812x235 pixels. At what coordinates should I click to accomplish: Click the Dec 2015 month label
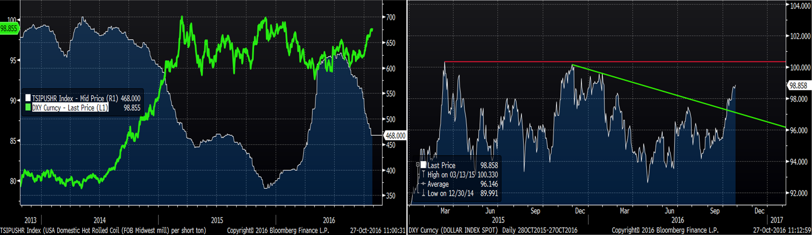(x=580, y=211)
